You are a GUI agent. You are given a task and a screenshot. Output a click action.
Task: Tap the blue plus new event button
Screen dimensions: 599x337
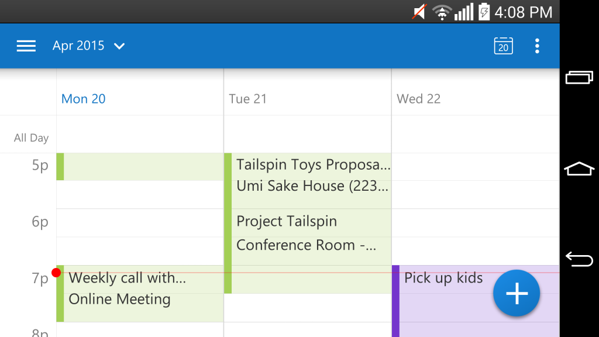[x=517, y=294]
